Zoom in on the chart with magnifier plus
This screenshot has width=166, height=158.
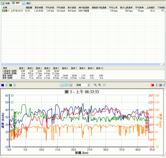(x=95, y=85)
